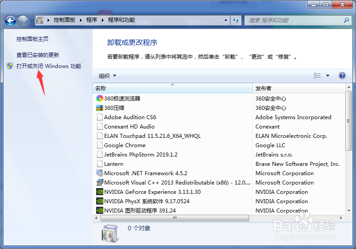Select Conexant HD Audio icon
356x249 pixels.
pos(99,127)
